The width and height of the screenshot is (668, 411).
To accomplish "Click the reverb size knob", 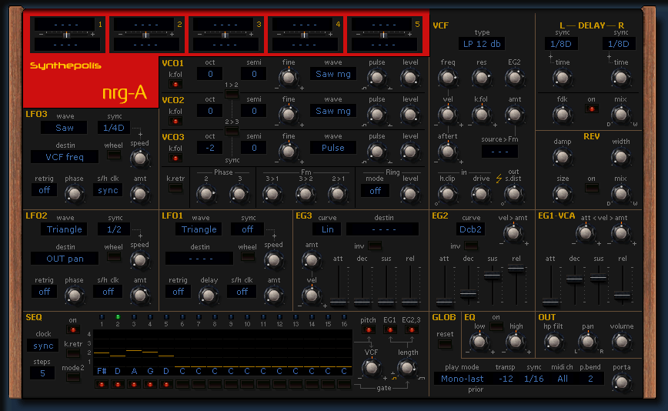I will point(563,194).
